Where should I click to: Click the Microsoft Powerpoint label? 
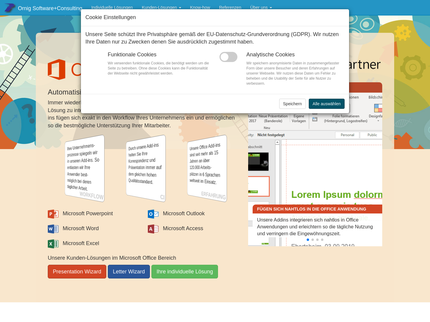click(x=88, y=213)
